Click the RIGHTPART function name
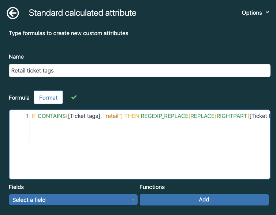 (x=232, y=116)
